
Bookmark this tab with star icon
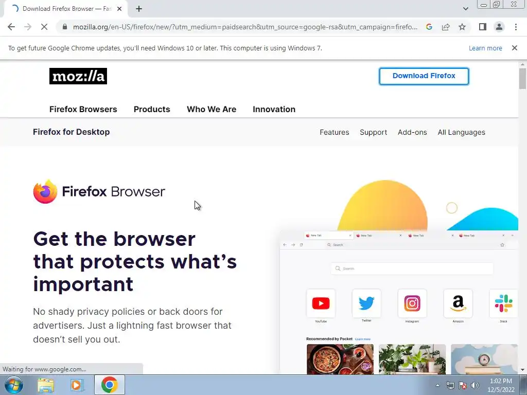462,27
